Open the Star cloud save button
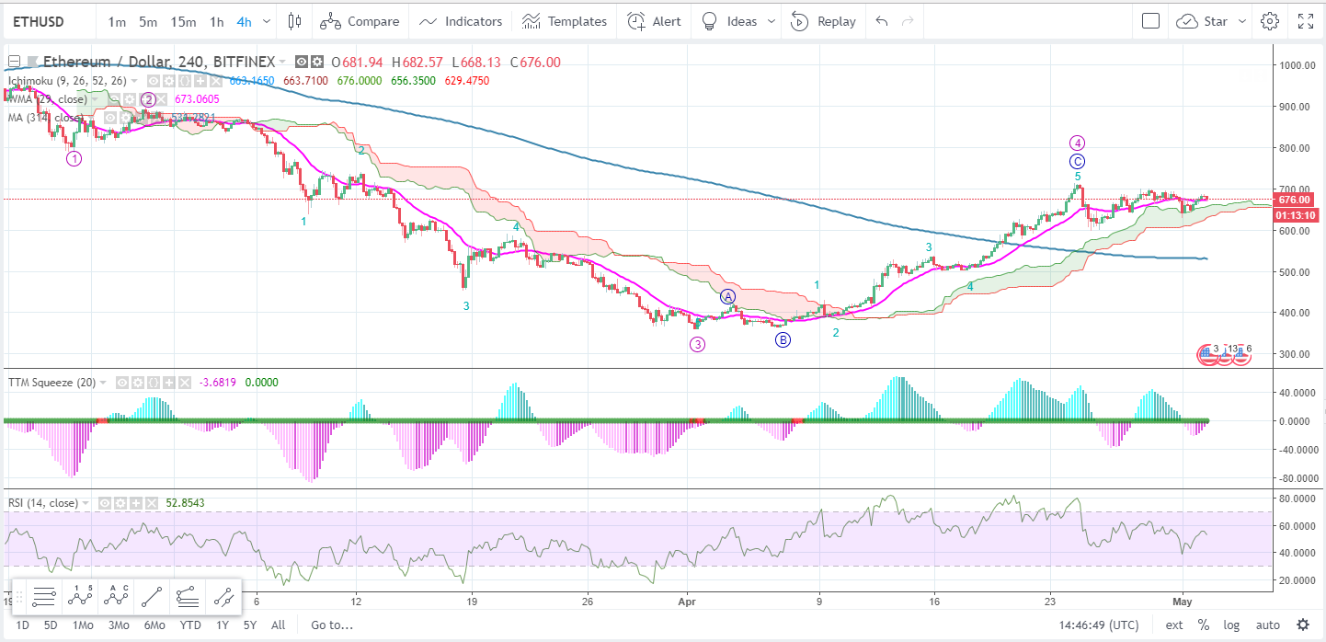The image size is (1326, 642). pyautogui.click(x=1202, y=21)
